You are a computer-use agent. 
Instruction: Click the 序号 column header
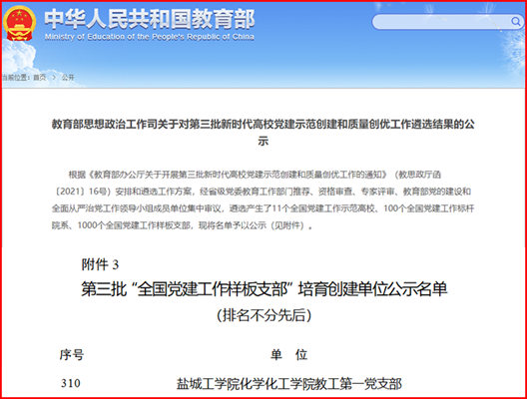pos(72,355)
